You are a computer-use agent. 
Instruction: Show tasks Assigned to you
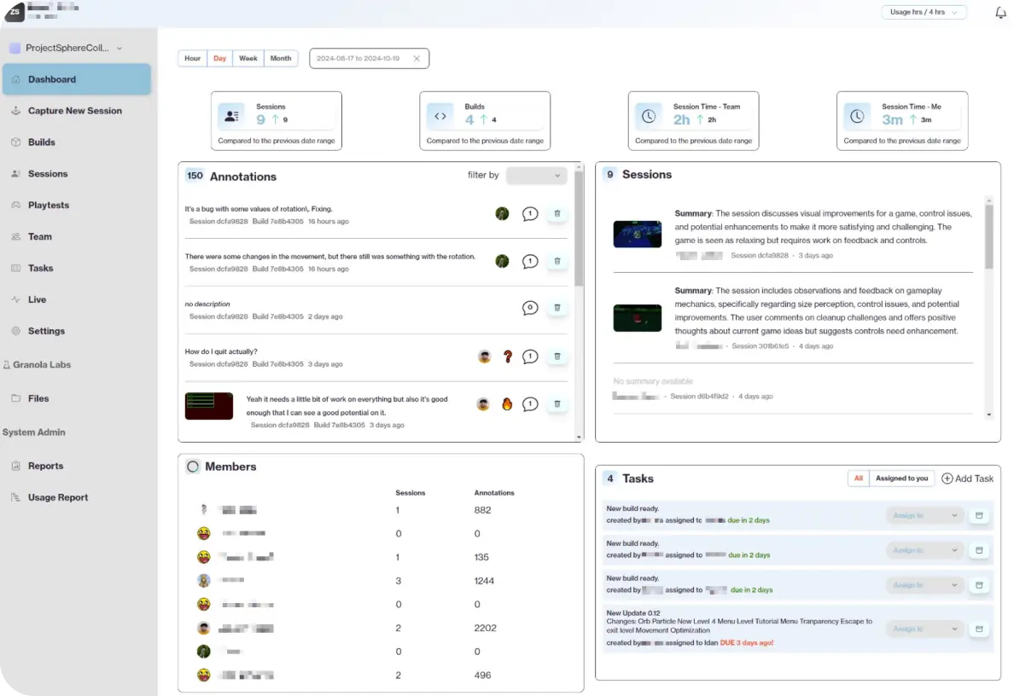tap(900, 478)
